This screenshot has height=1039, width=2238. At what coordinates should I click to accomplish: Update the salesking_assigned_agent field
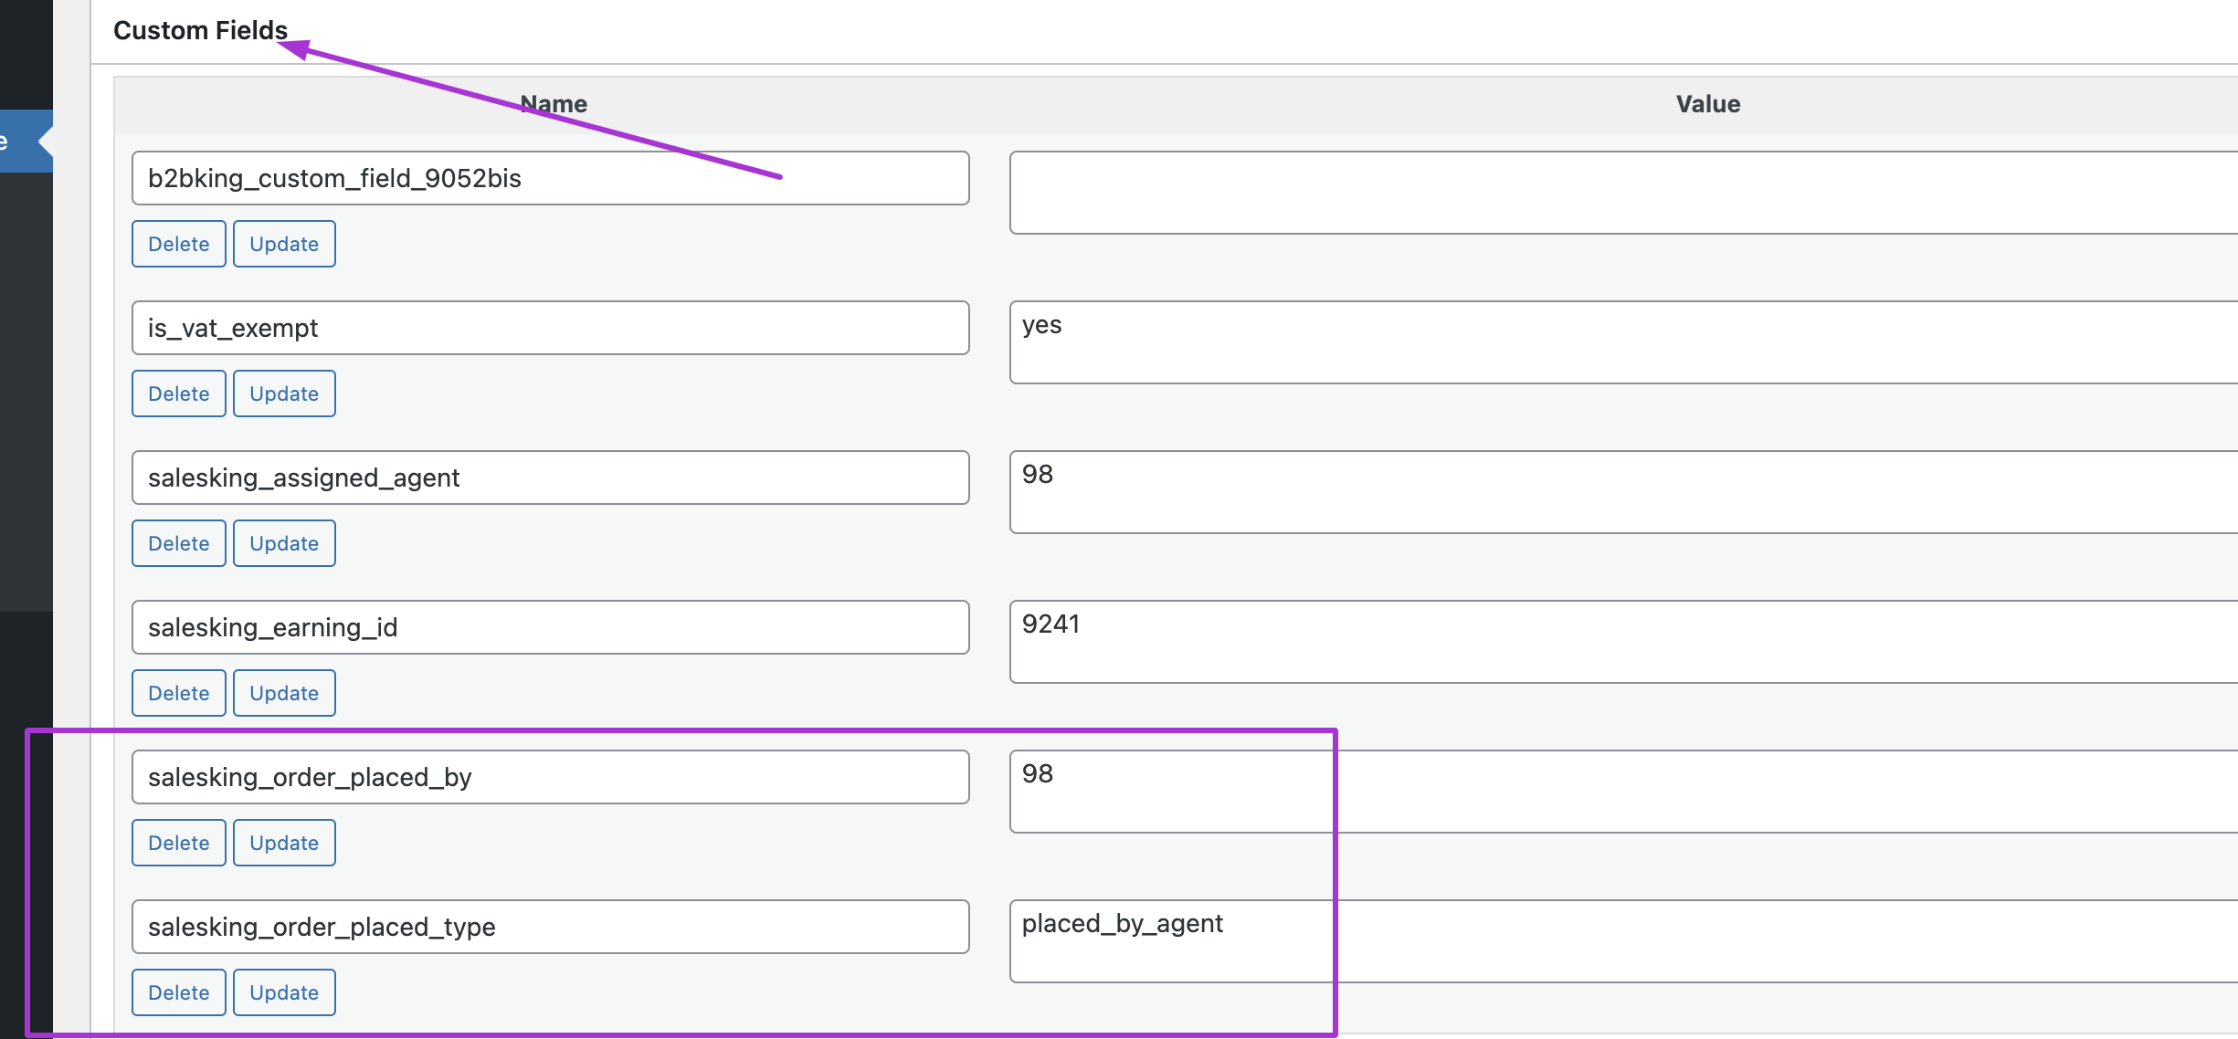tap(284, 543)
